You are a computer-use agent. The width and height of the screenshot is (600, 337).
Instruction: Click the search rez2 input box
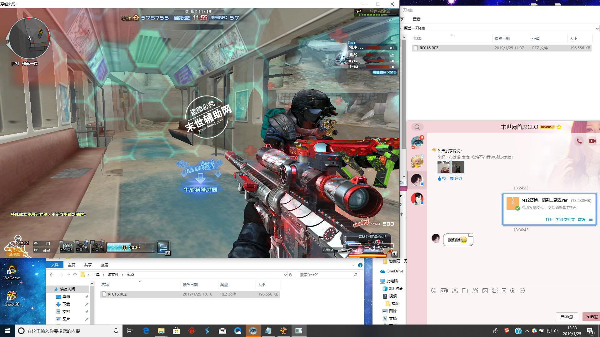click(x=328, y=275)
